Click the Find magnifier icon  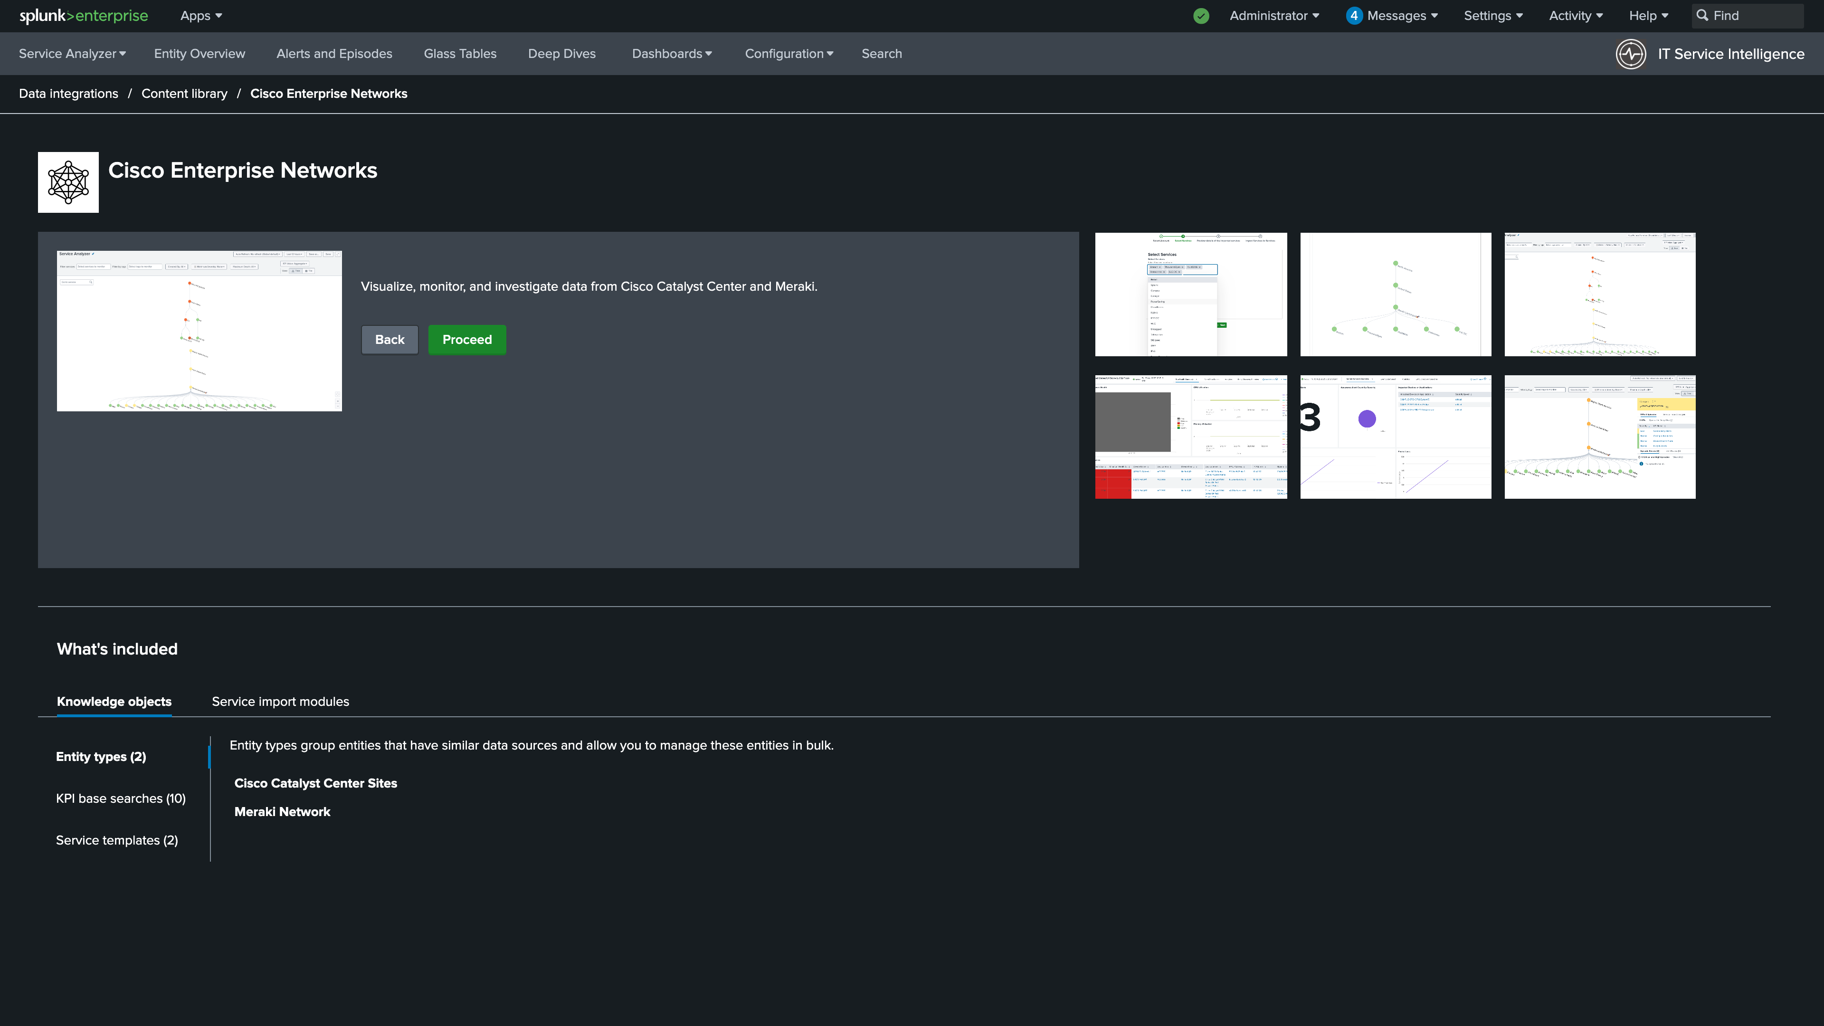tap(1702, 16)
